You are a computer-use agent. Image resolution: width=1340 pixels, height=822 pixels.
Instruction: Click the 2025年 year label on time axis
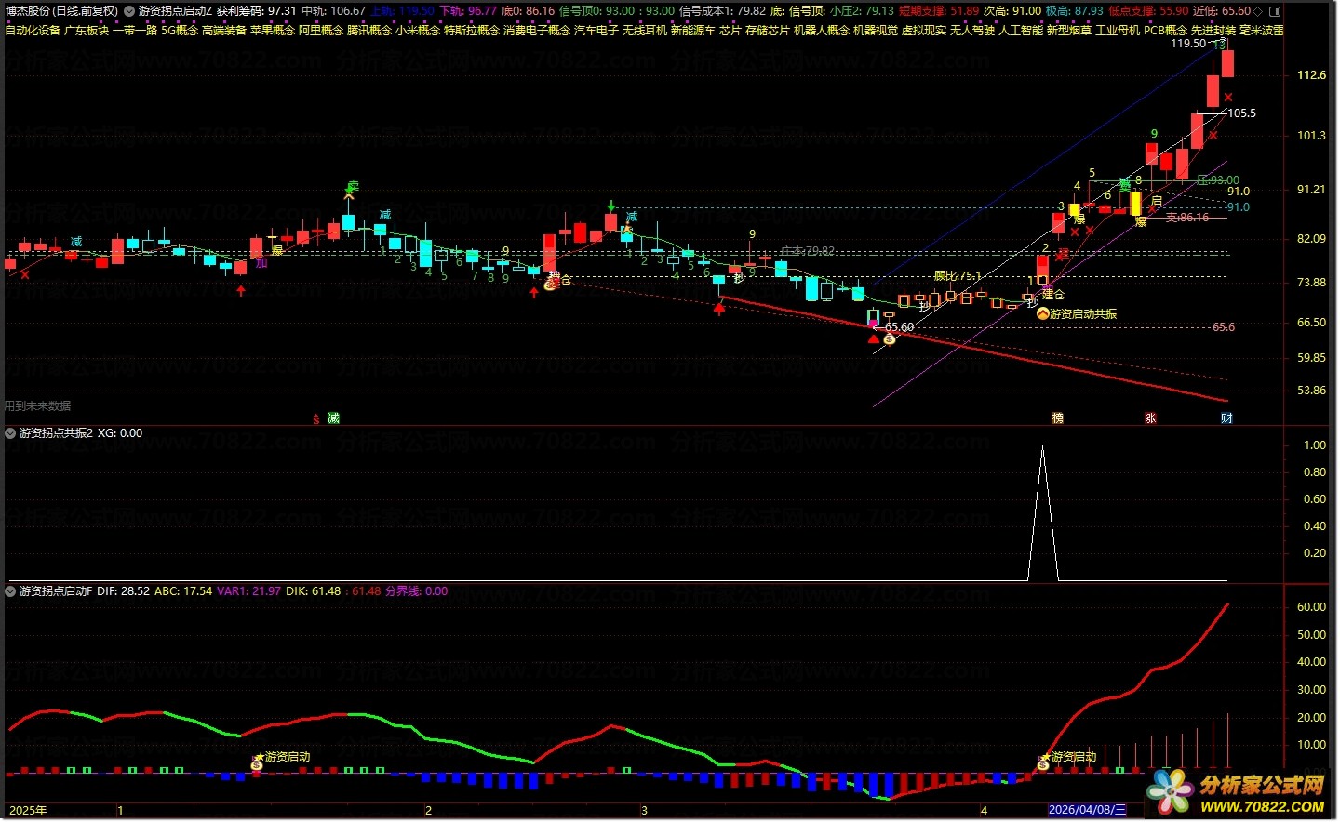coord(28,811)
